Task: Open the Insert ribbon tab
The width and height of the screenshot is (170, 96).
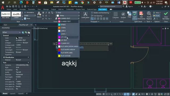Action: click(x=15, y=9)
